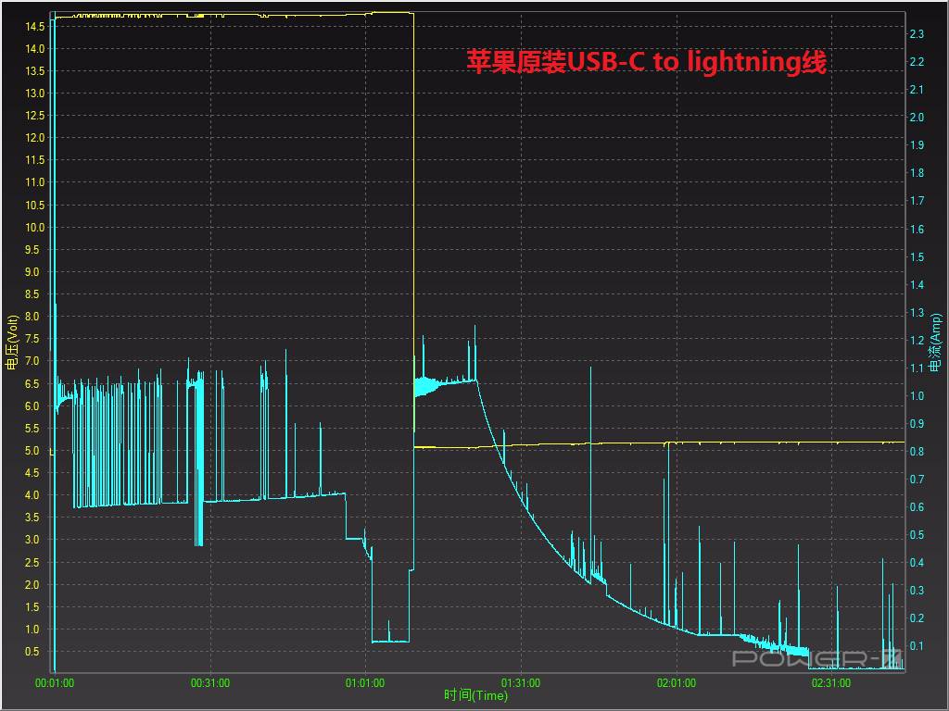Click 2.2 on the current axis

pyautogui.click(x=917, y=62)
